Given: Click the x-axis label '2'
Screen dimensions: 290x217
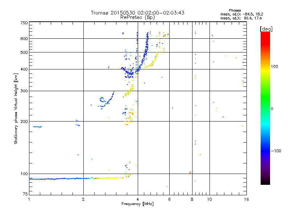Looking at the screenshot, I should (x=83, y=199).
